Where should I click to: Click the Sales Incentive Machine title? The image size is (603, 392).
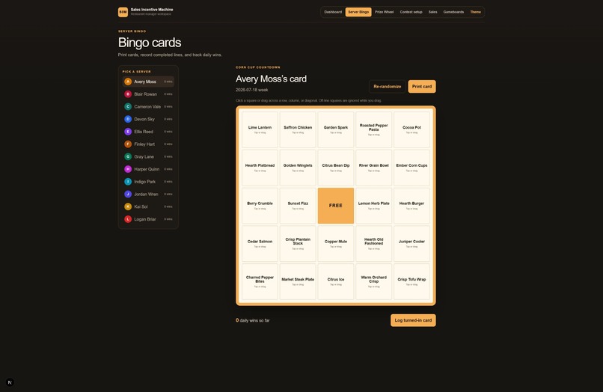pyautogui.click(x=152, y=10)
